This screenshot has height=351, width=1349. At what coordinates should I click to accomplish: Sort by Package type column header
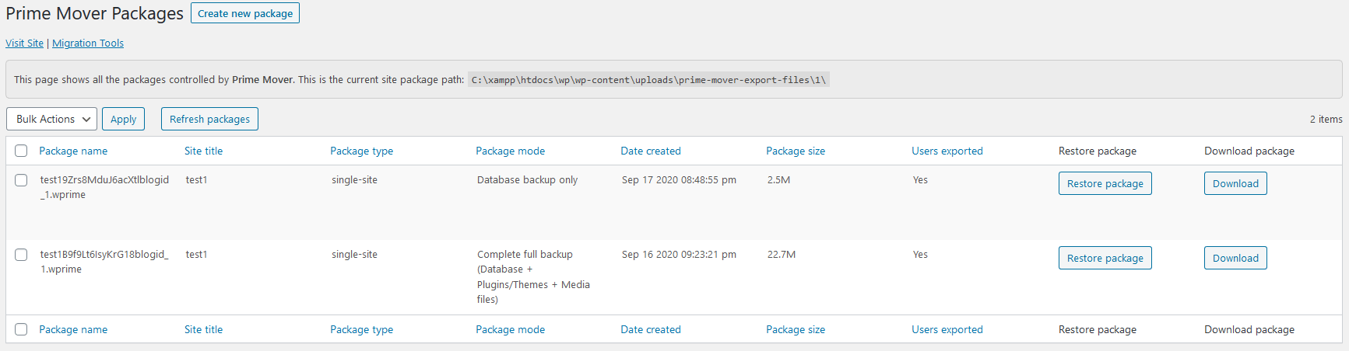pyautogui.click(x=361, y=151)
